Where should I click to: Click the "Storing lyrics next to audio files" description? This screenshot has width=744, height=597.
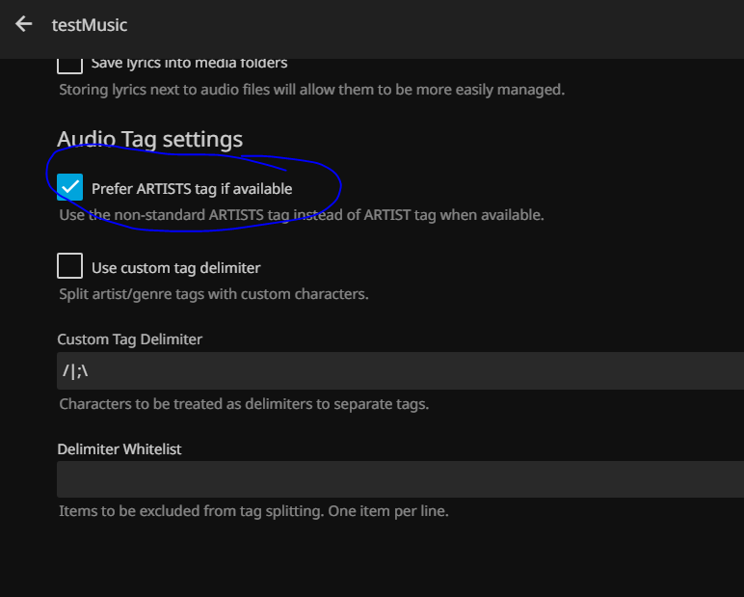311,91
